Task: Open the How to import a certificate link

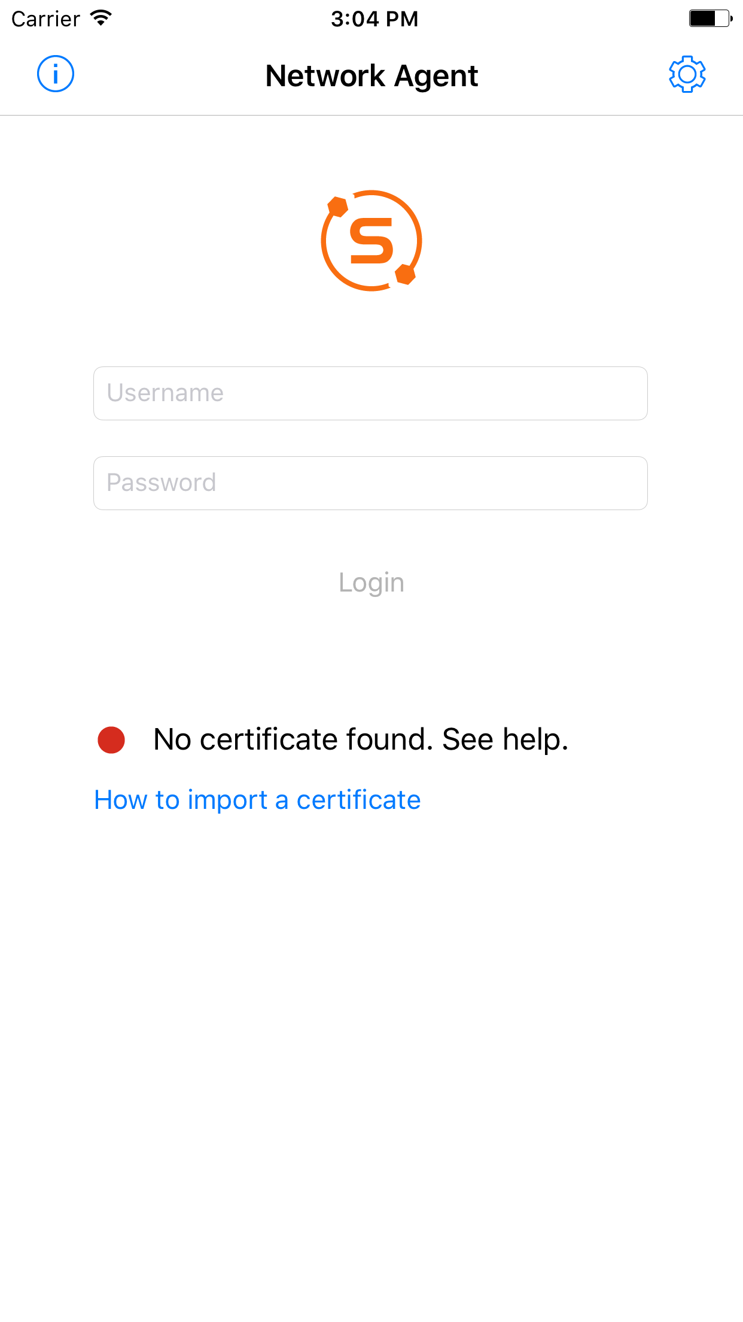Action: (257, 799)
